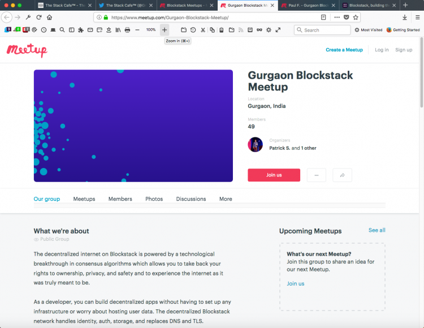Open the Discussions tab
This screenshot has height=328, width=424.
(x=191, y=199)
